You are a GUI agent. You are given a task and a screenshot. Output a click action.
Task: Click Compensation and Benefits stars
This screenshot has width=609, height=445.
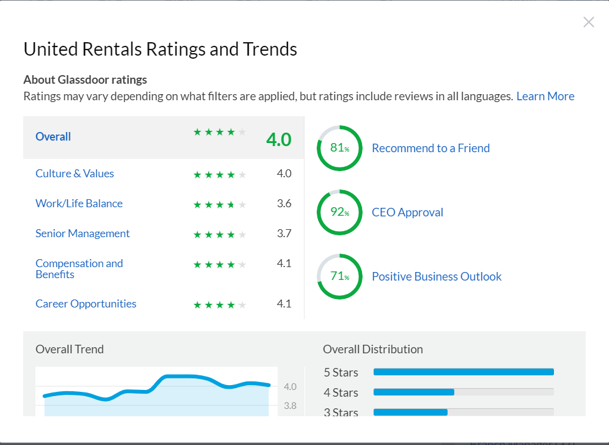pos(220,265)
